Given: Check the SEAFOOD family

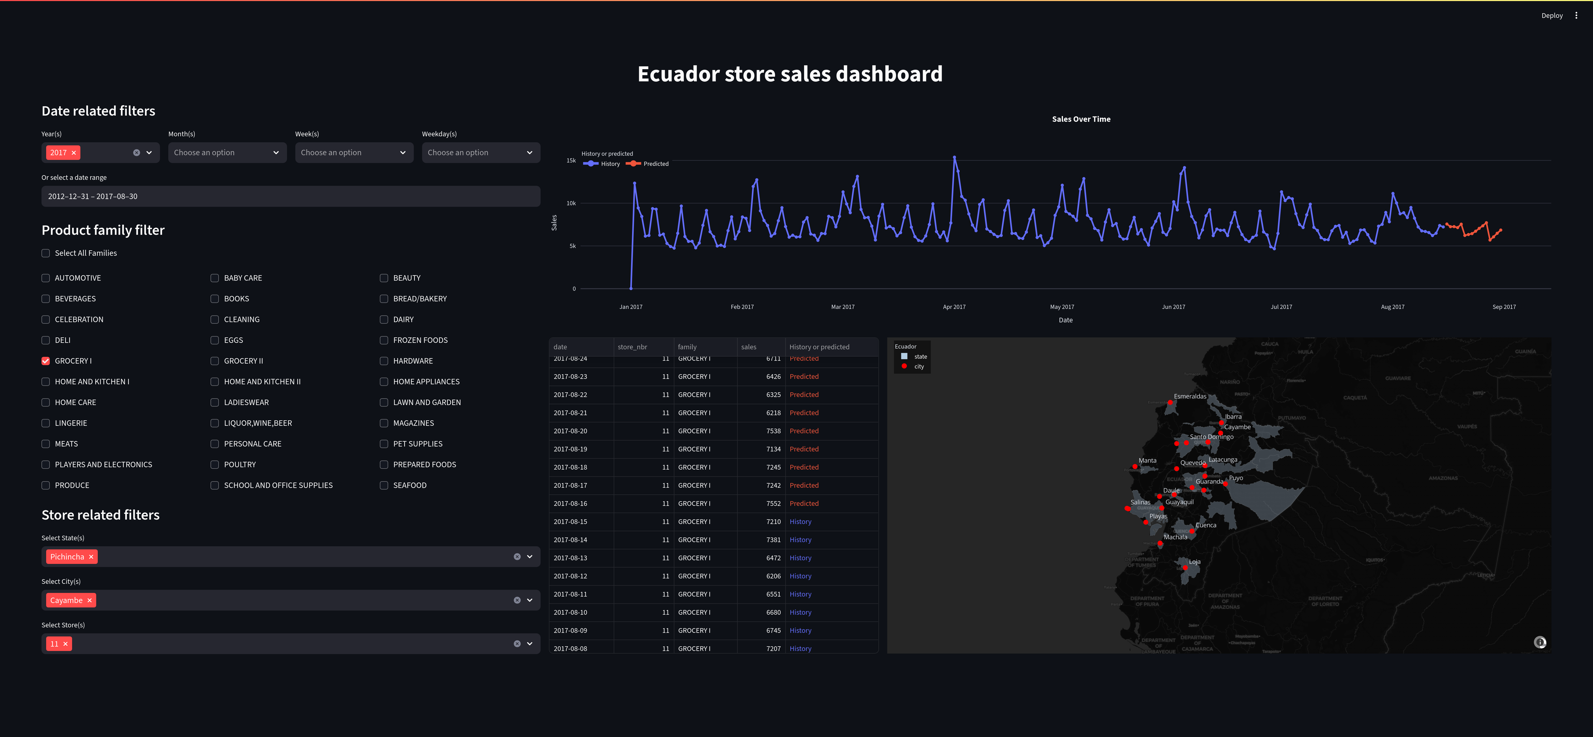Looking at the screenshot, I should point(384,485).
